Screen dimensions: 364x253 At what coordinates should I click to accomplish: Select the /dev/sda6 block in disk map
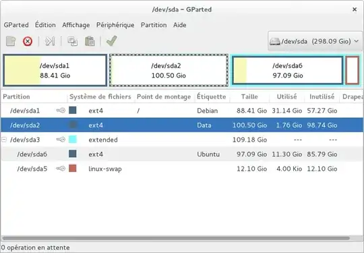[x=287, y=70]
